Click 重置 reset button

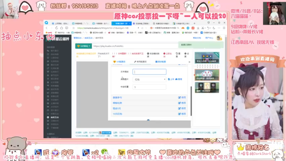(x=178, y=55)
